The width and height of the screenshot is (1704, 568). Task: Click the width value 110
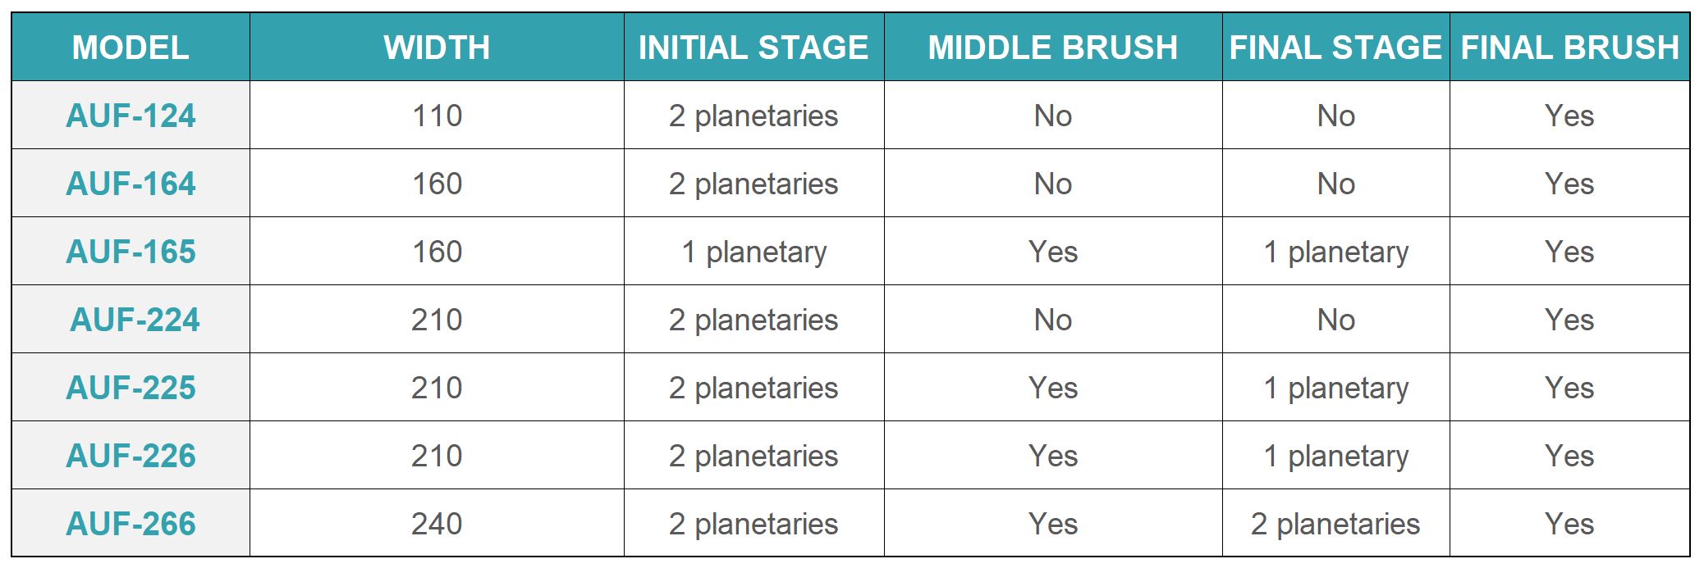pos(437,116)
